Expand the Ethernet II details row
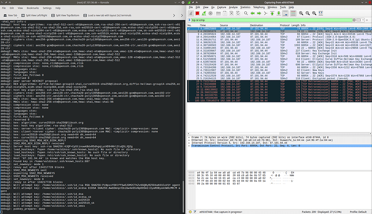 pos(189,140)
